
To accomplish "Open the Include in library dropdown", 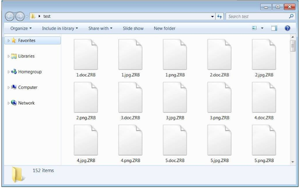I will 60,28.
